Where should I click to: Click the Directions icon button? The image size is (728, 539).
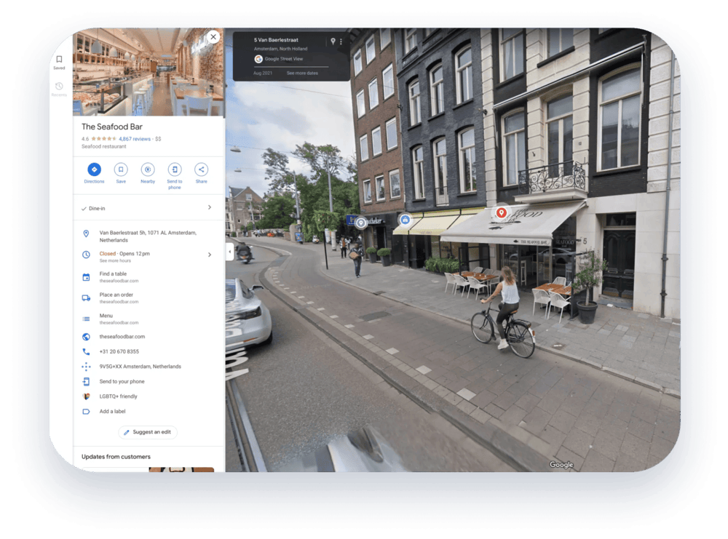(94, 169)
